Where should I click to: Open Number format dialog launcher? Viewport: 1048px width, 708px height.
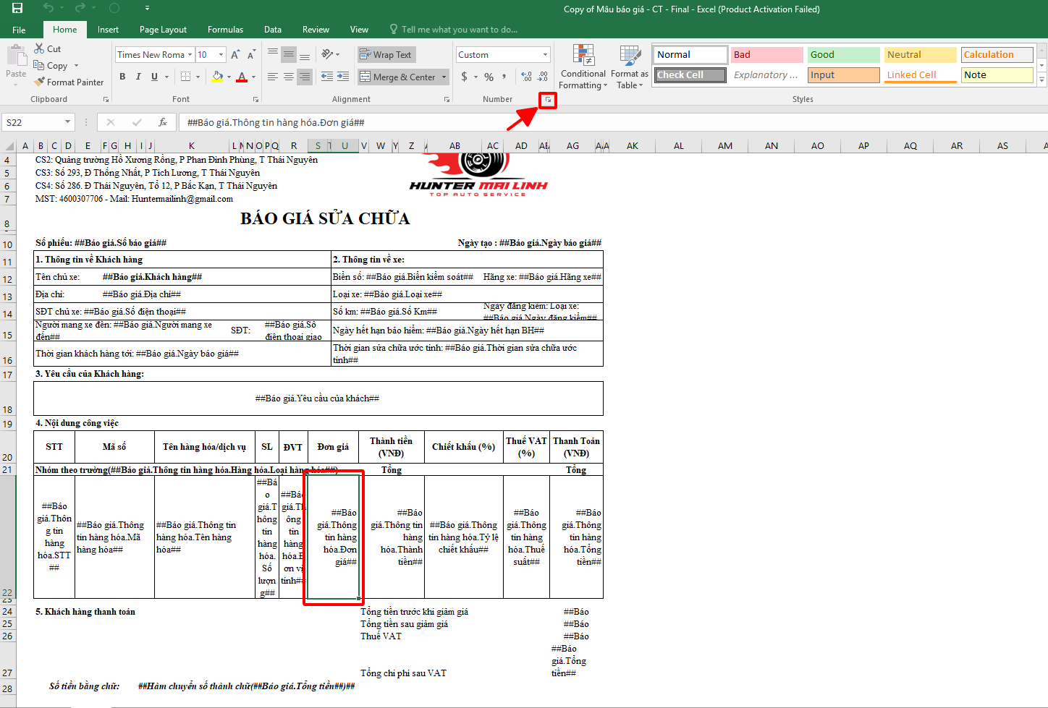[x=548, y=100]
